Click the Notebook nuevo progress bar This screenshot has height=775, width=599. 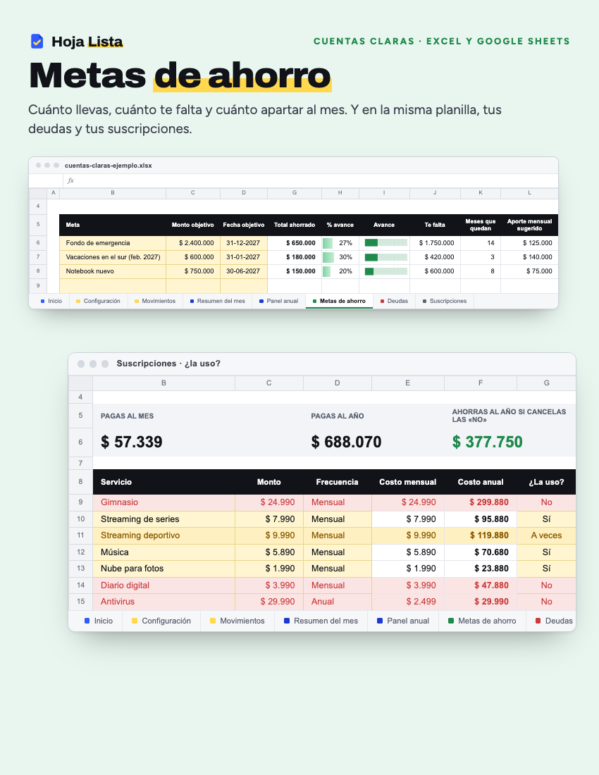point(386,271)
